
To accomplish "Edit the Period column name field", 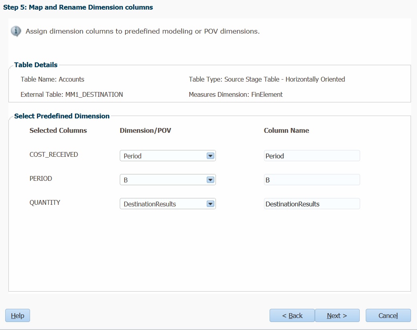I will click(312, 156).
